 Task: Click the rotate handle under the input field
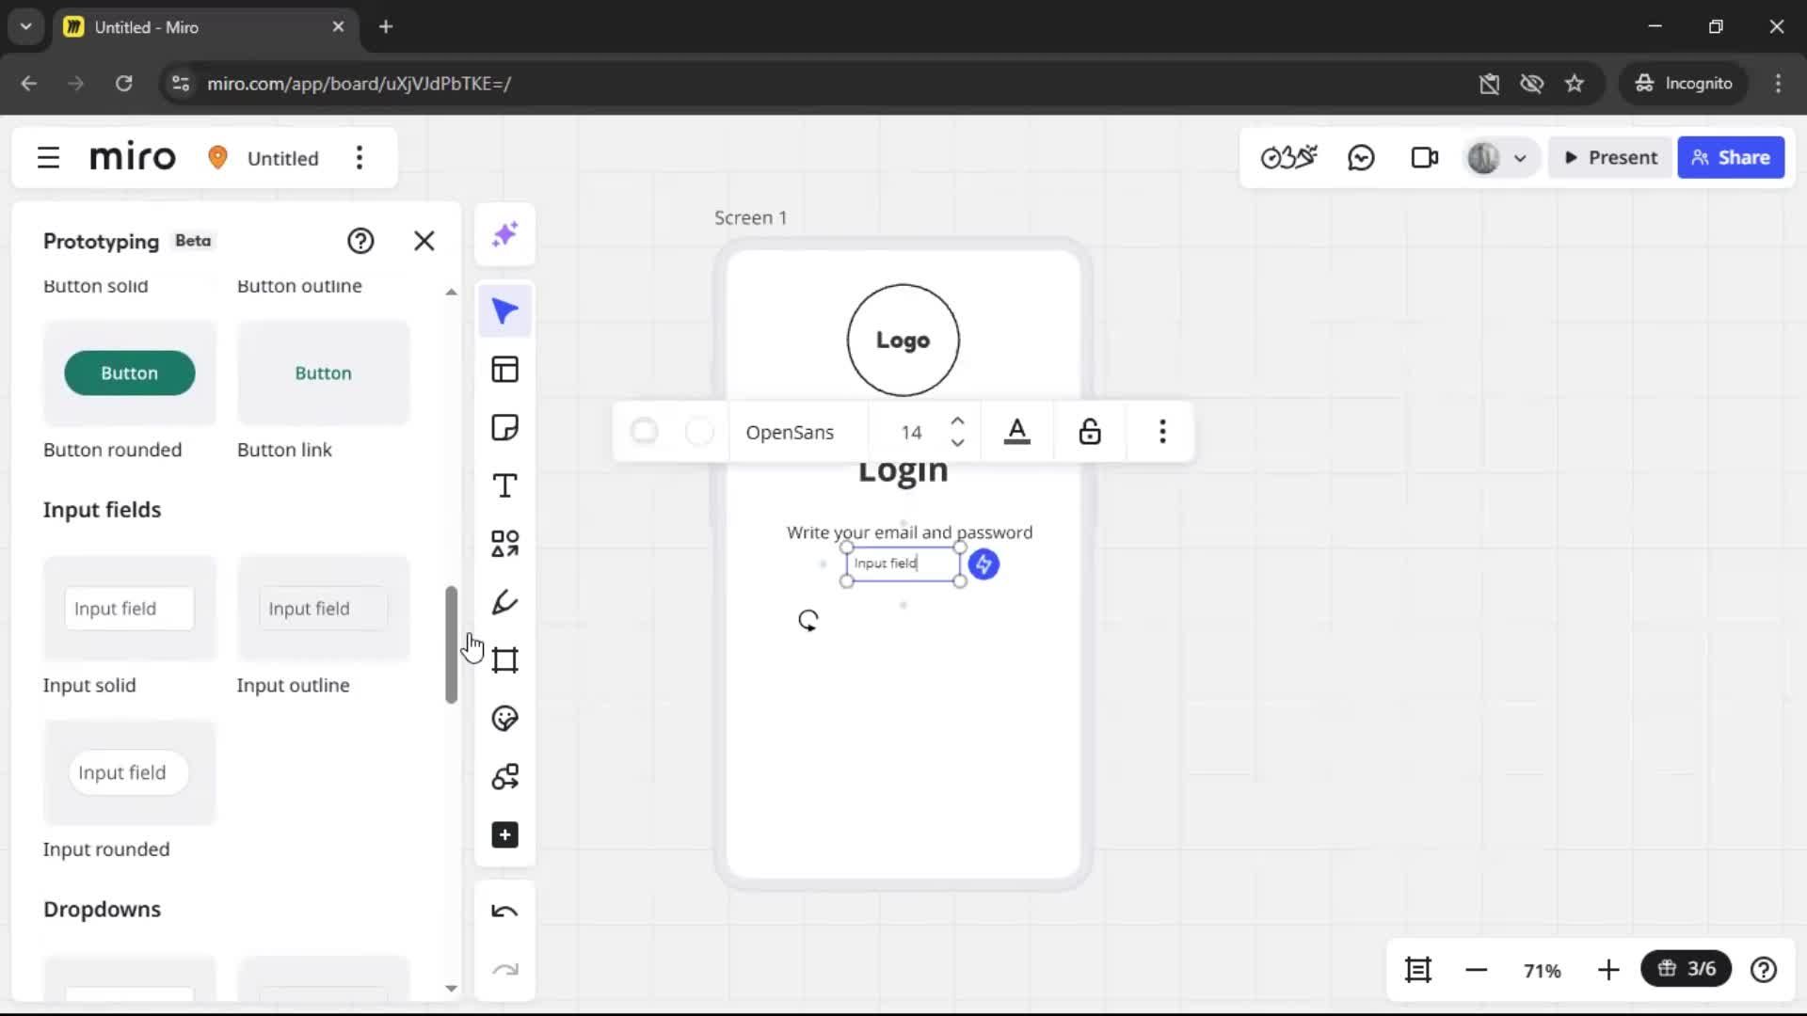point(808,621)
